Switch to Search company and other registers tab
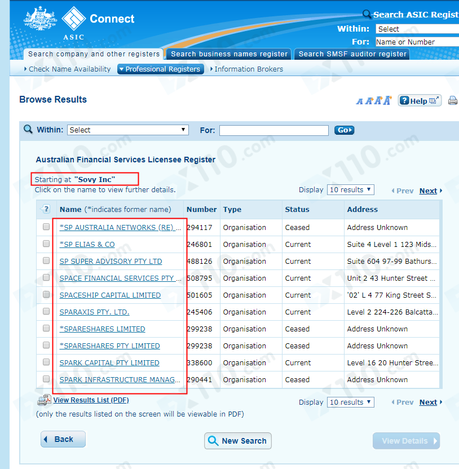This screenshot has height=469, width=459. pos(94,54)
